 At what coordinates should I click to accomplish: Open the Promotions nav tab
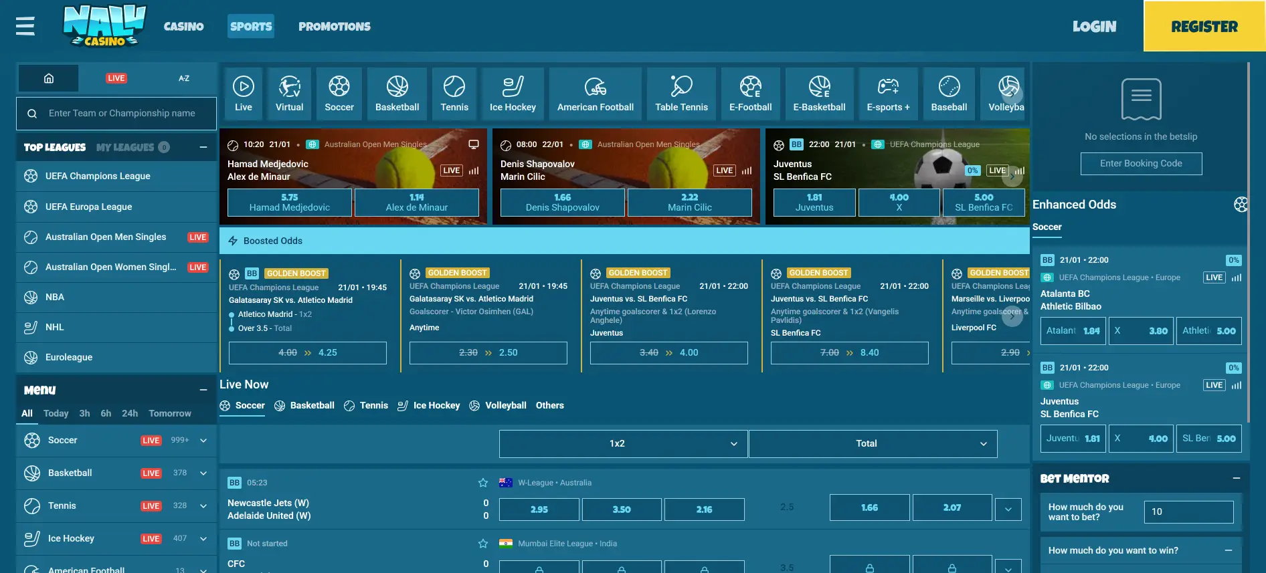click(x=335, y=26)
